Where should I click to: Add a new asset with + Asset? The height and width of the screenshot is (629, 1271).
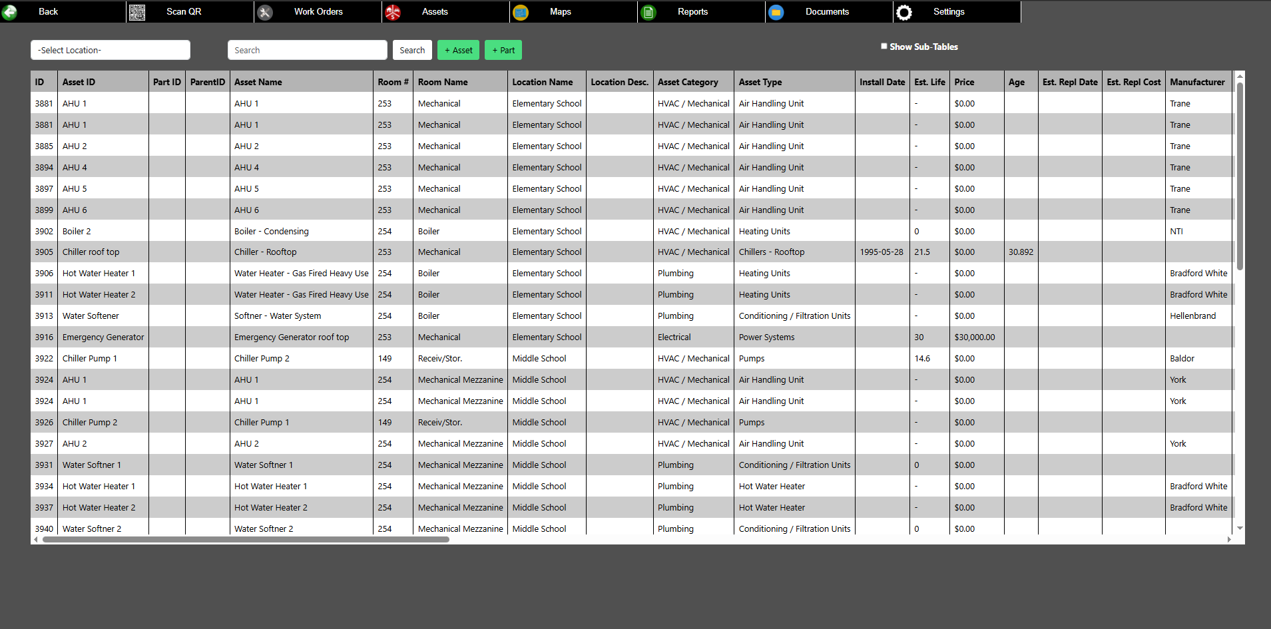pos(458,50)
